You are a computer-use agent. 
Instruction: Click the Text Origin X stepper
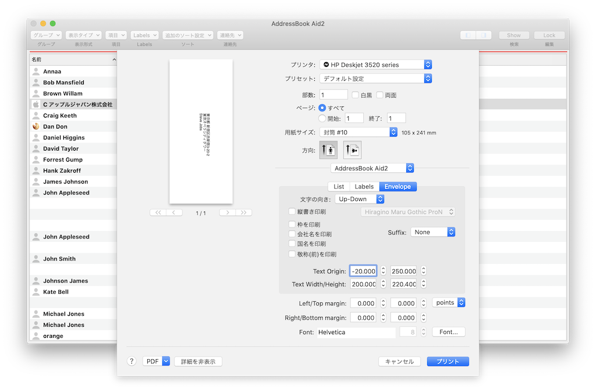click(383, 271)
